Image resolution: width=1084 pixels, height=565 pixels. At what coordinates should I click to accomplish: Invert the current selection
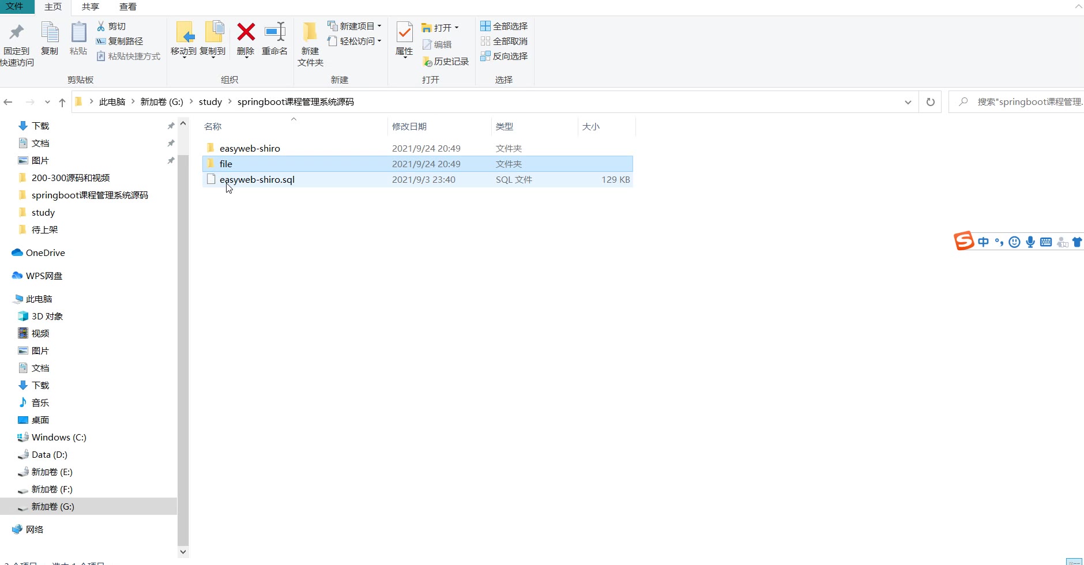tap(504, 56)
